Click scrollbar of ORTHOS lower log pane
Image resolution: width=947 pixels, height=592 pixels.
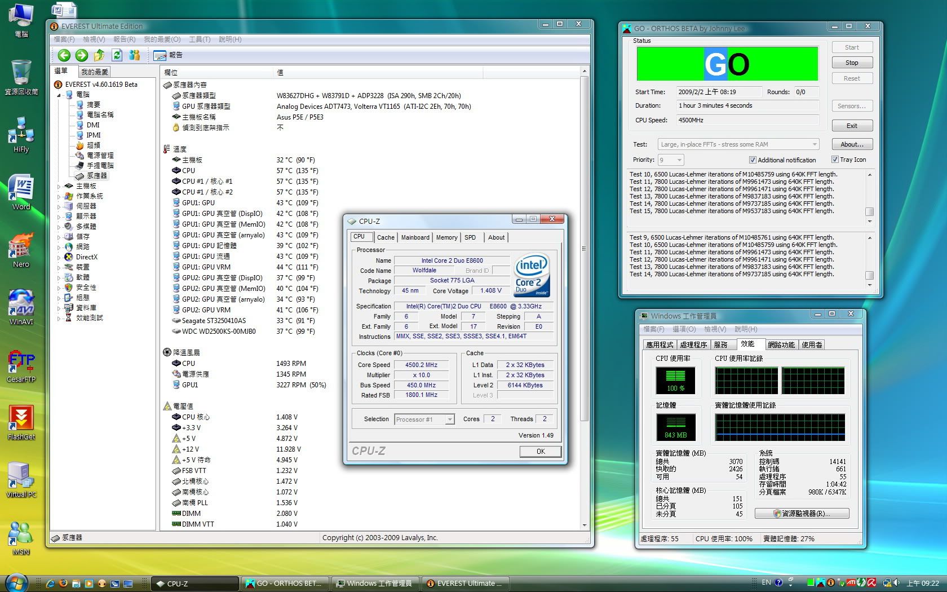(x=870, y=260)
